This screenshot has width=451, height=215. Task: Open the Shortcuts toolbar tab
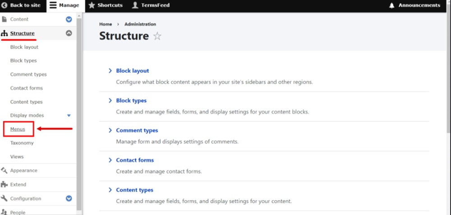106,6
